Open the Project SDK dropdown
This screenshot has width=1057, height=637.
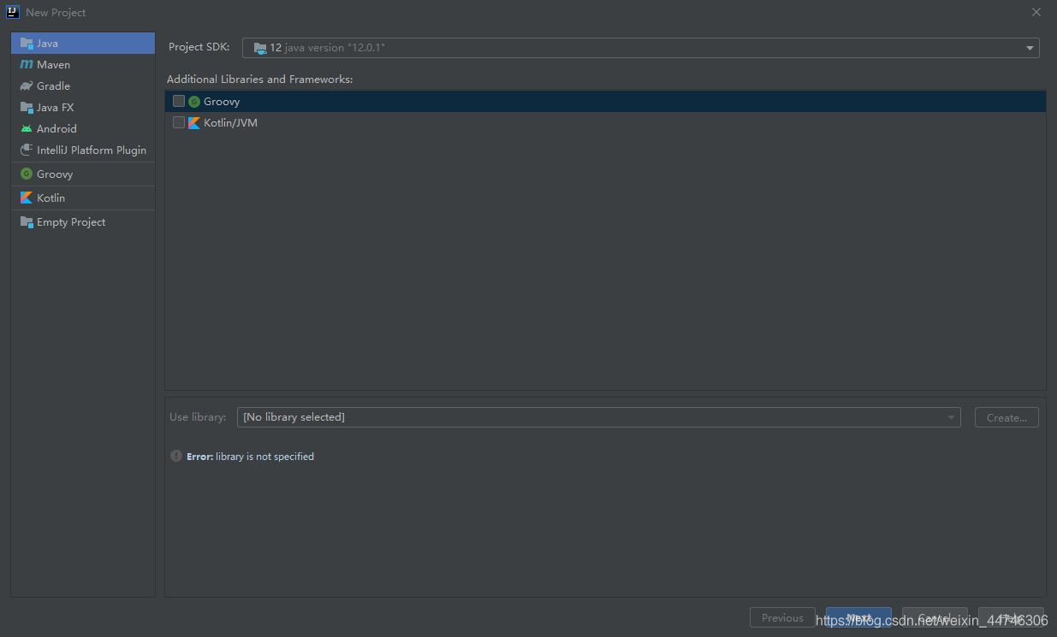(x=641, y=48)
